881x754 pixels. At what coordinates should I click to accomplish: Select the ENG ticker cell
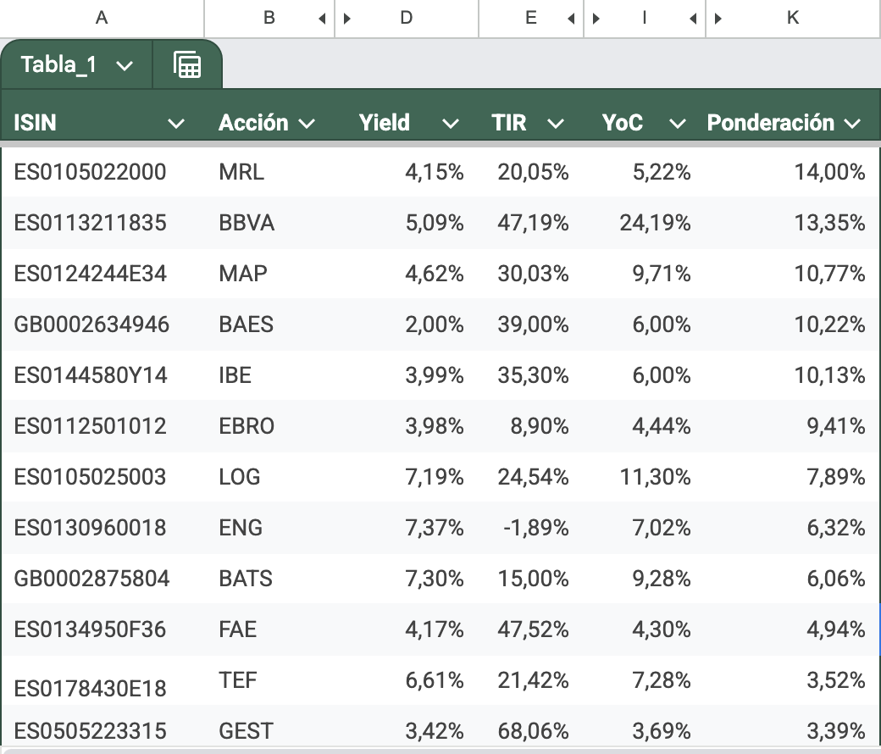click(269, 528)
